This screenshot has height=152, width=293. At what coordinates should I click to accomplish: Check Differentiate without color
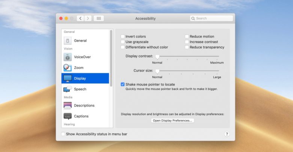[122, 47]
